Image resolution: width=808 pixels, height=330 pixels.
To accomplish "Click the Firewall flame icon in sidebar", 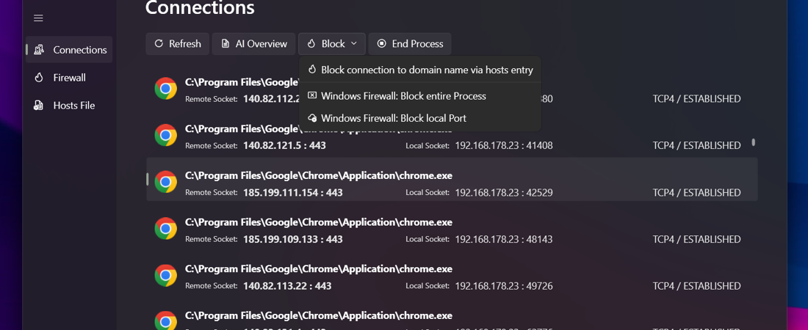I will point(39,78).
